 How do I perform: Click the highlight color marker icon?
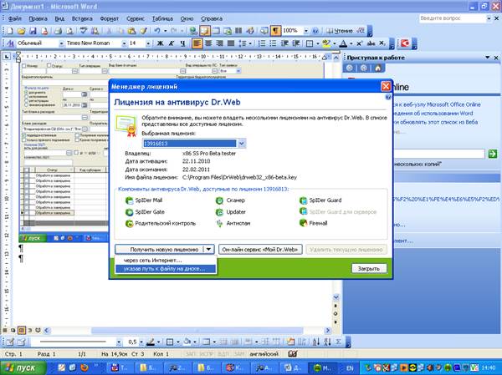(x=326, y=43)
